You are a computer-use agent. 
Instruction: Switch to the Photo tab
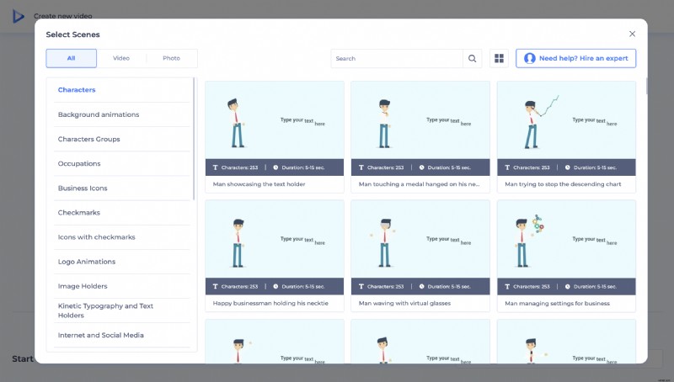point(171,58)
